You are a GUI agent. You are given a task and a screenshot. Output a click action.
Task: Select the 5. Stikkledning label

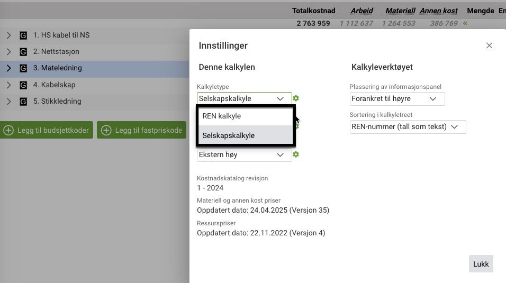click(57, 102)
